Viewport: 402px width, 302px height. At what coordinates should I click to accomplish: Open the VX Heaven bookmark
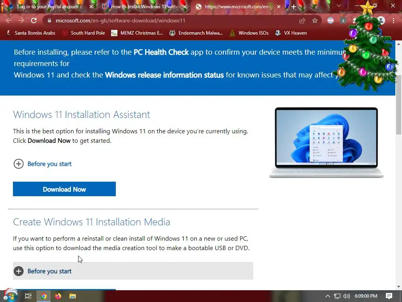click(x=291, y=33)
